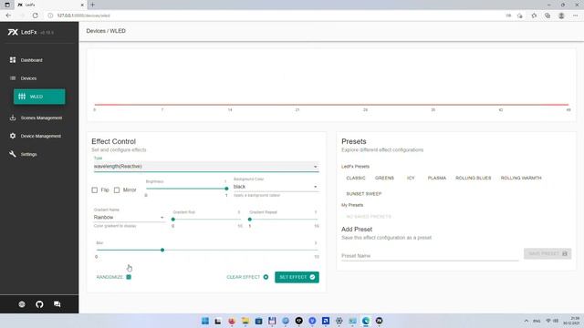Open the GitHub link icon in sidebar
584x328 pixels.
(39, 304)
